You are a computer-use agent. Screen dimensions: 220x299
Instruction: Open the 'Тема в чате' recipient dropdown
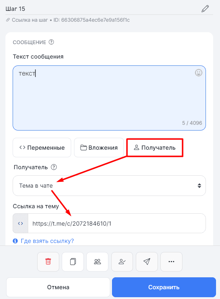[109, 185]
